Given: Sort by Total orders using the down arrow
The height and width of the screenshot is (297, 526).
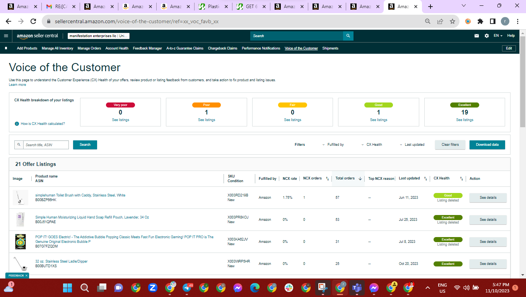Looking at the screenshot, I should point(360,179).
